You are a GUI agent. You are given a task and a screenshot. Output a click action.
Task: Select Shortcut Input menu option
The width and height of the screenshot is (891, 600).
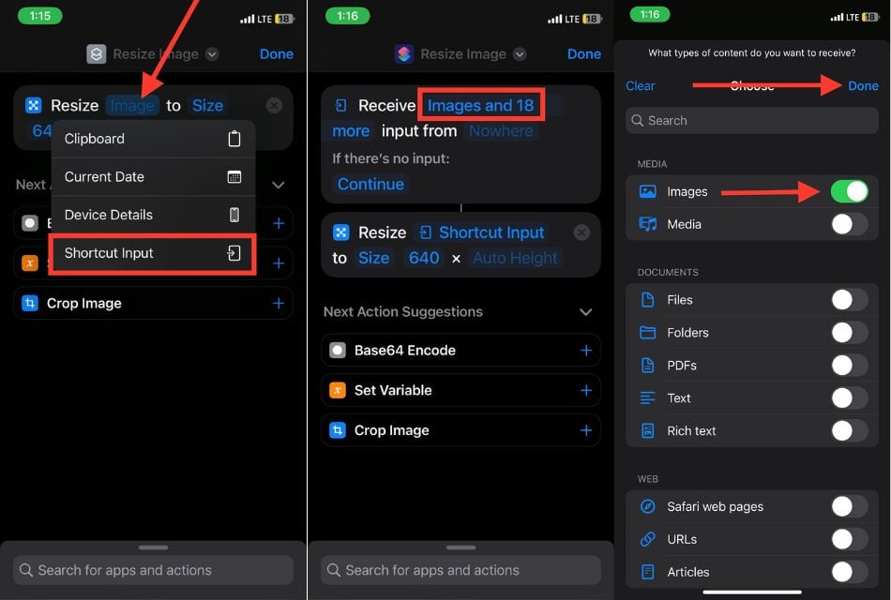(153, 253)
